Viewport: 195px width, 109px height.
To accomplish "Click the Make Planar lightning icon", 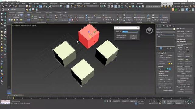I will (148, 16).
